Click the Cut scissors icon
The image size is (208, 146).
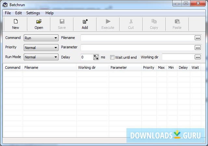(131, 21)
